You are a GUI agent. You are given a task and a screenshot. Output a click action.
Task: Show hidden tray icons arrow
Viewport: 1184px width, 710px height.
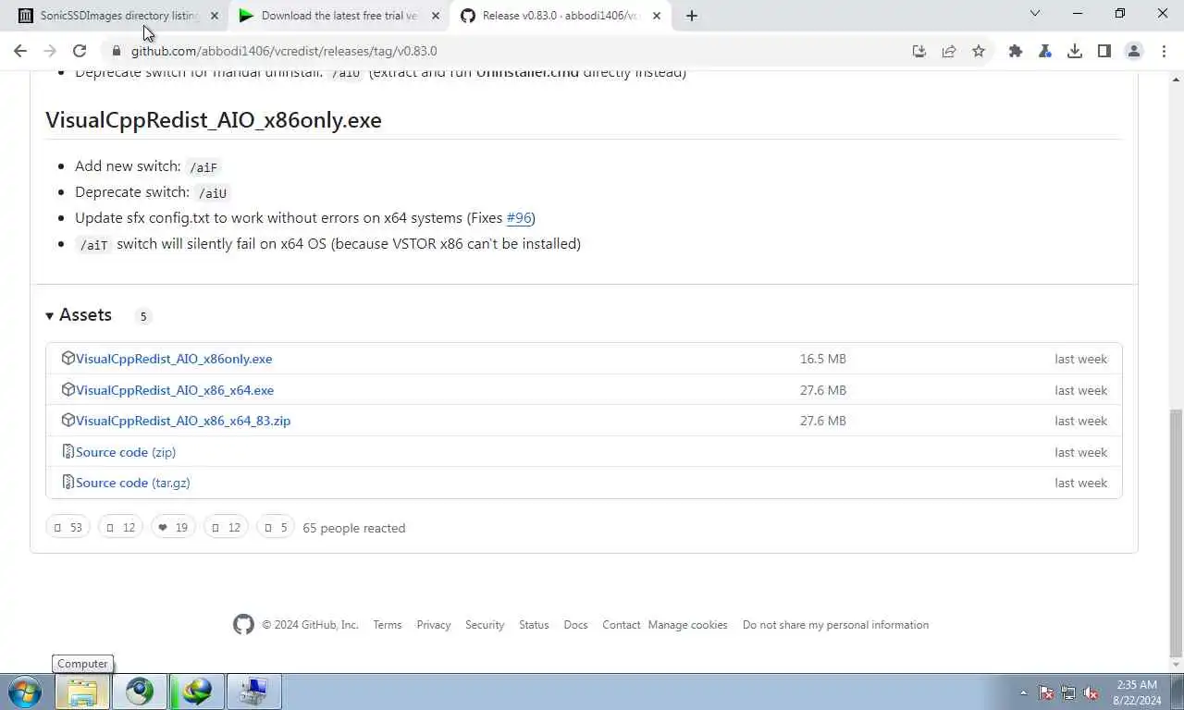(1023, 692)
